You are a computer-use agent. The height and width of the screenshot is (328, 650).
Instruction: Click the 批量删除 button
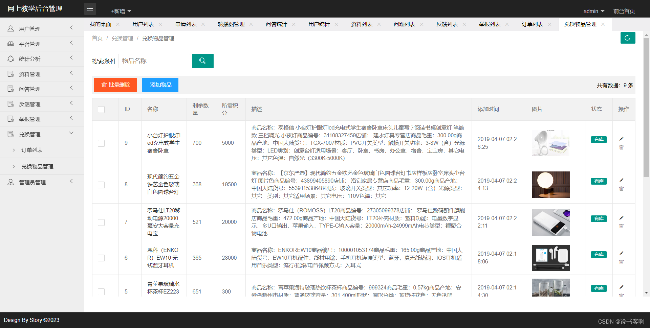(x=115, y=85)
